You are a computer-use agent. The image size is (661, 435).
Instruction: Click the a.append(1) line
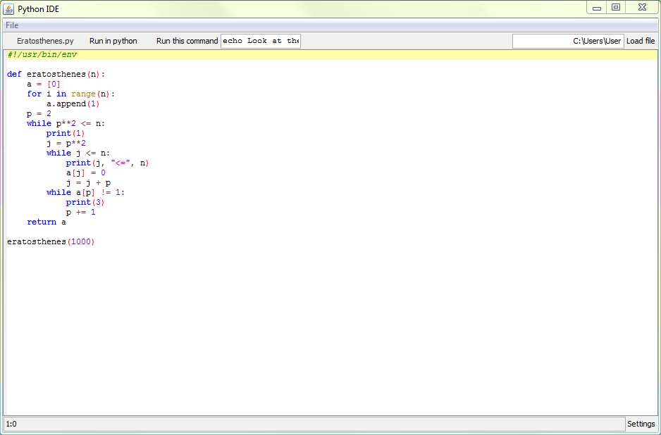click(73, 103)
